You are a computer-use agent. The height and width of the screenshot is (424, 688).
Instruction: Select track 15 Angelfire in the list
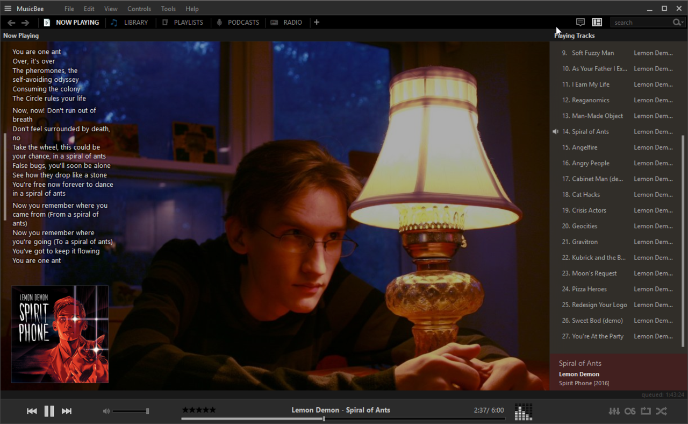pos(584,147)
